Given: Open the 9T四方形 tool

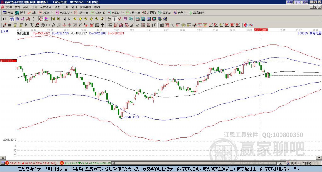Looking at the screenshot, I should pyautogui.click(x=116, y=13).
